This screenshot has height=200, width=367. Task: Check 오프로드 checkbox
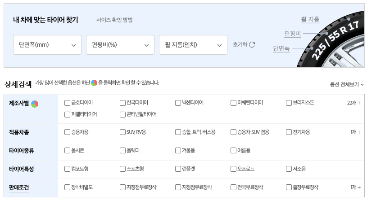click(233, 169)
